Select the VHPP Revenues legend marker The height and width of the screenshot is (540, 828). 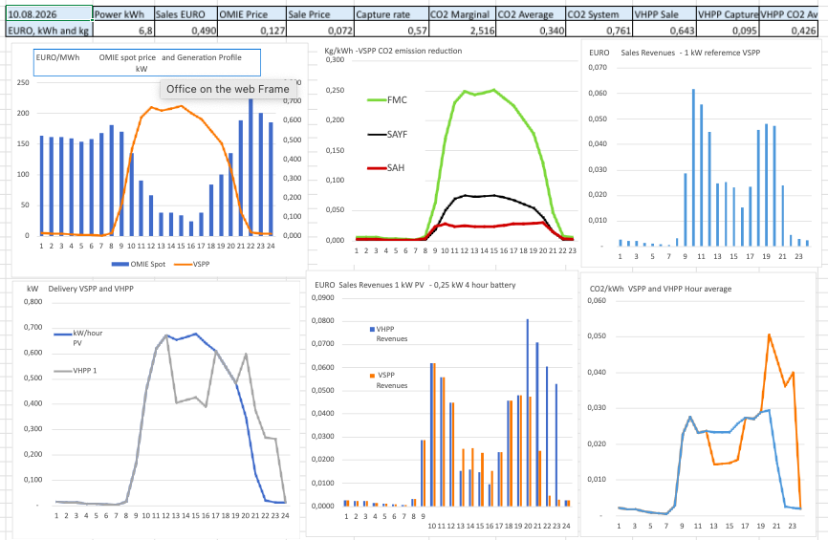pos(372,330)
